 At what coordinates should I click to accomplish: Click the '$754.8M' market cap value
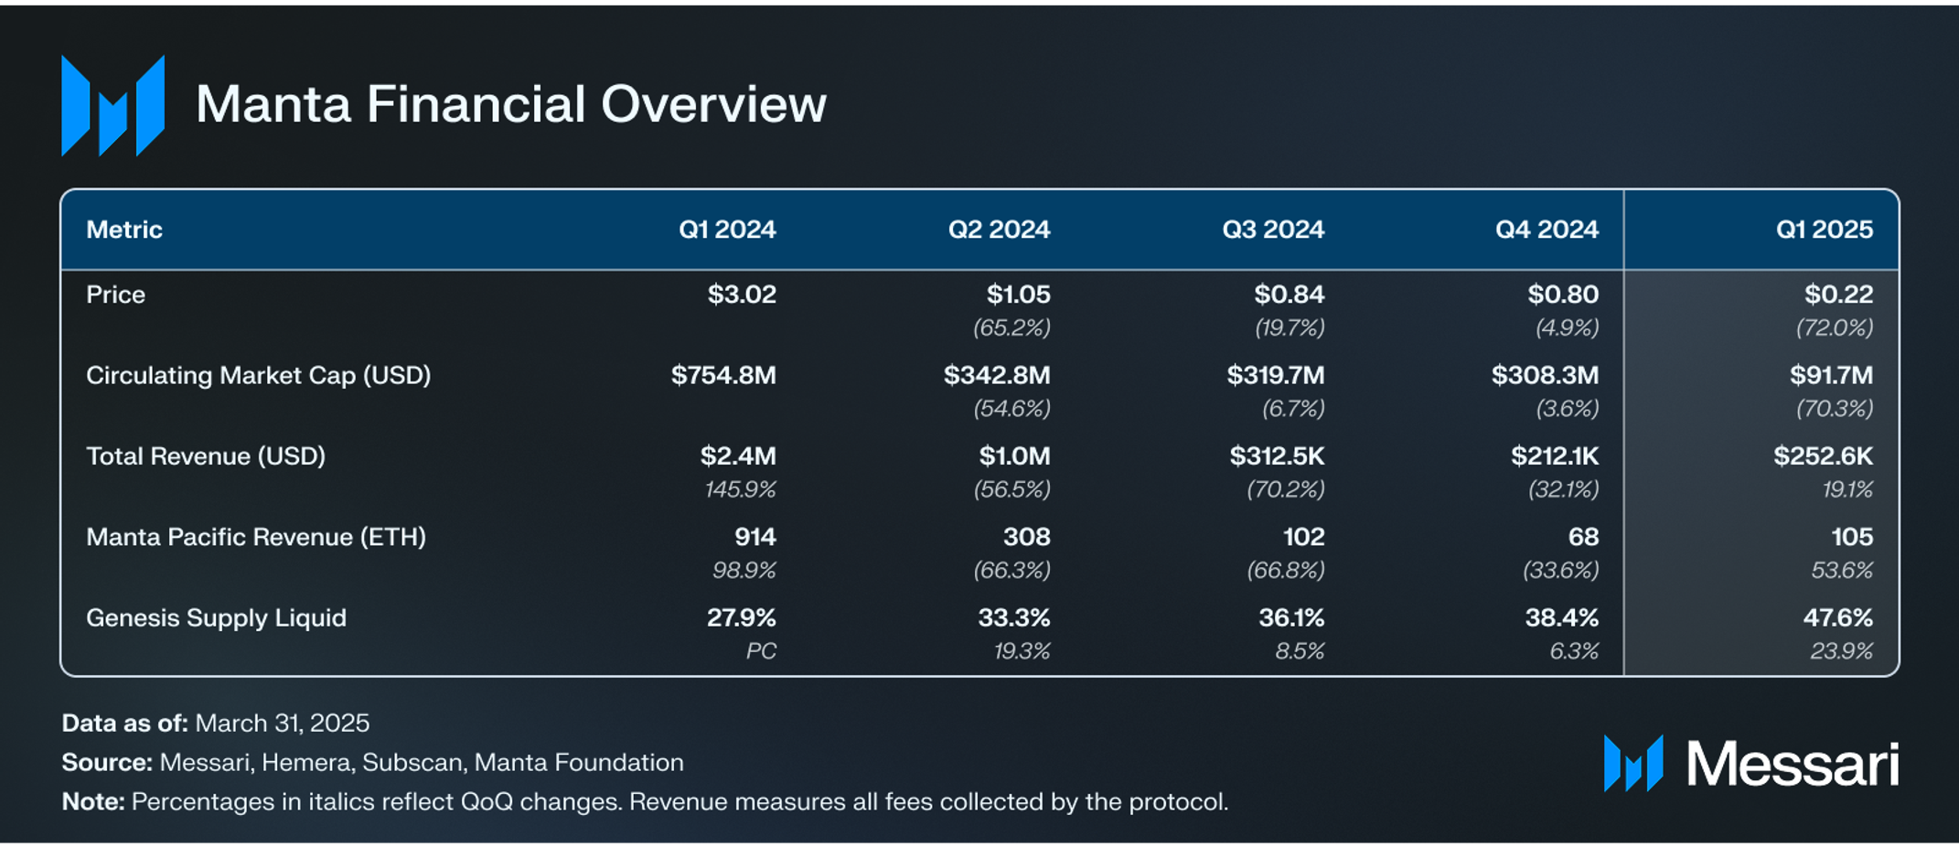coord(723,375)
